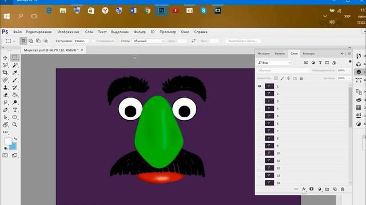Viewport: 366px width, 205px height.
Task: Click the Feather value input field
Action: click(x=81, y=41)
